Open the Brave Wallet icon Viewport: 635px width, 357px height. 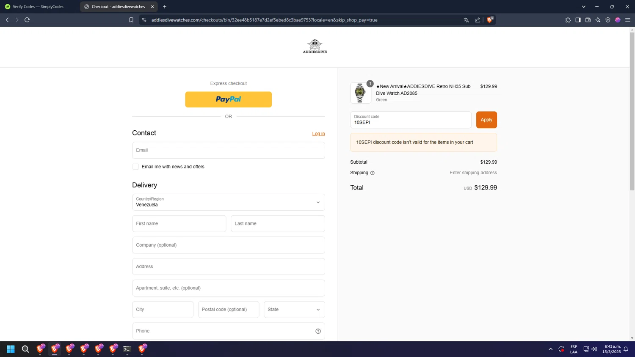(588, 20)
